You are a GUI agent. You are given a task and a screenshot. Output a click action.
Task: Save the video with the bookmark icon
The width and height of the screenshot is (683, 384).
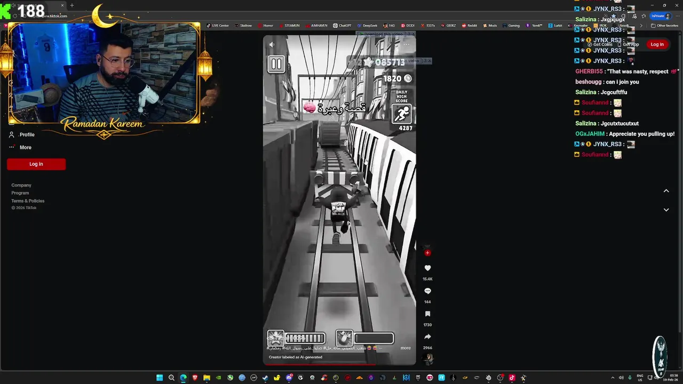coord(427,314)
